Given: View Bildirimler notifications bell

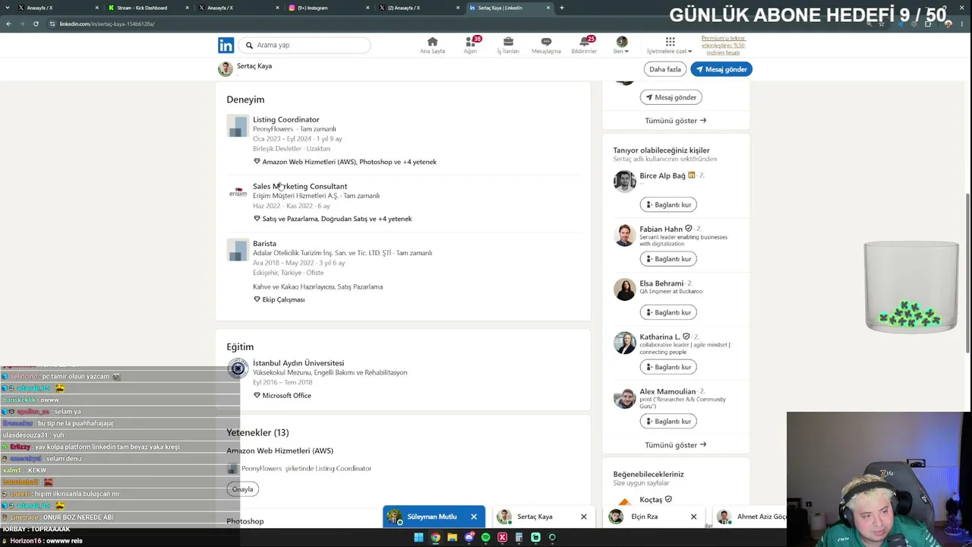Looking at the screenshot, I should [584, 45].
